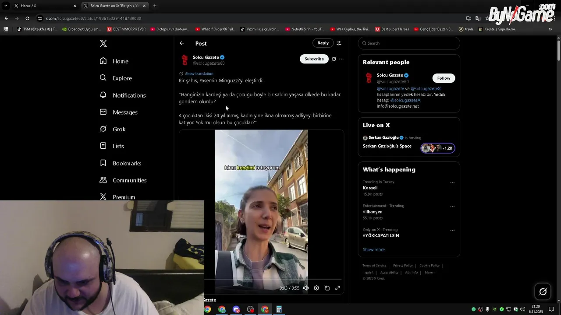Follow Solcu Gazete in Relevant people

(444, 78)
